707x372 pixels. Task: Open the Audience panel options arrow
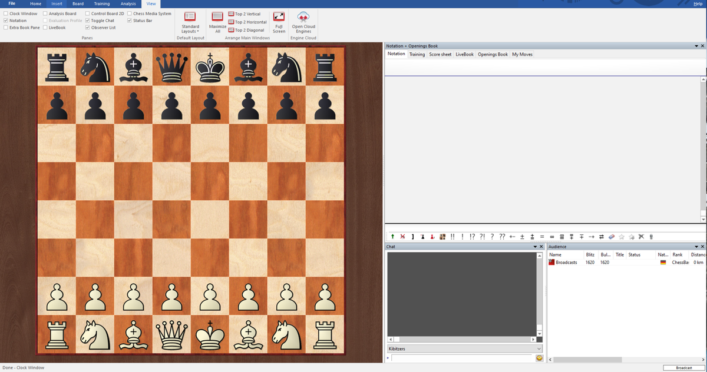(695, 247)
